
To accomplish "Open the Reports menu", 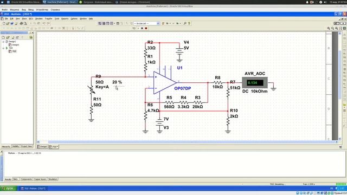I will click(x=65, y=19).
